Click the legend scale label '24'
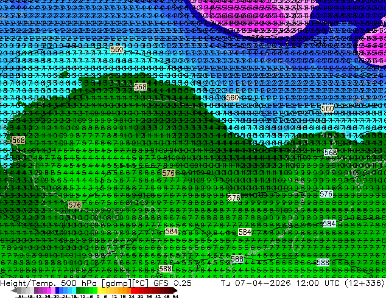The height and width of the screenshot is (298, 386). click(132, 296)
